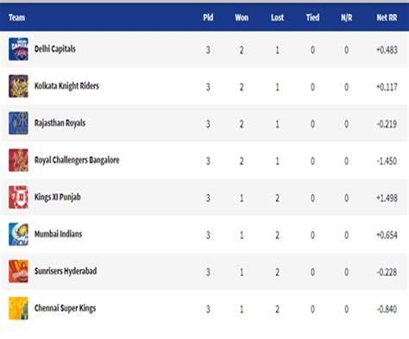The height and width of the screenshot is (339, 409).
Task: Click Chennai Super Kings team name
Action: [x=65, y=308]
